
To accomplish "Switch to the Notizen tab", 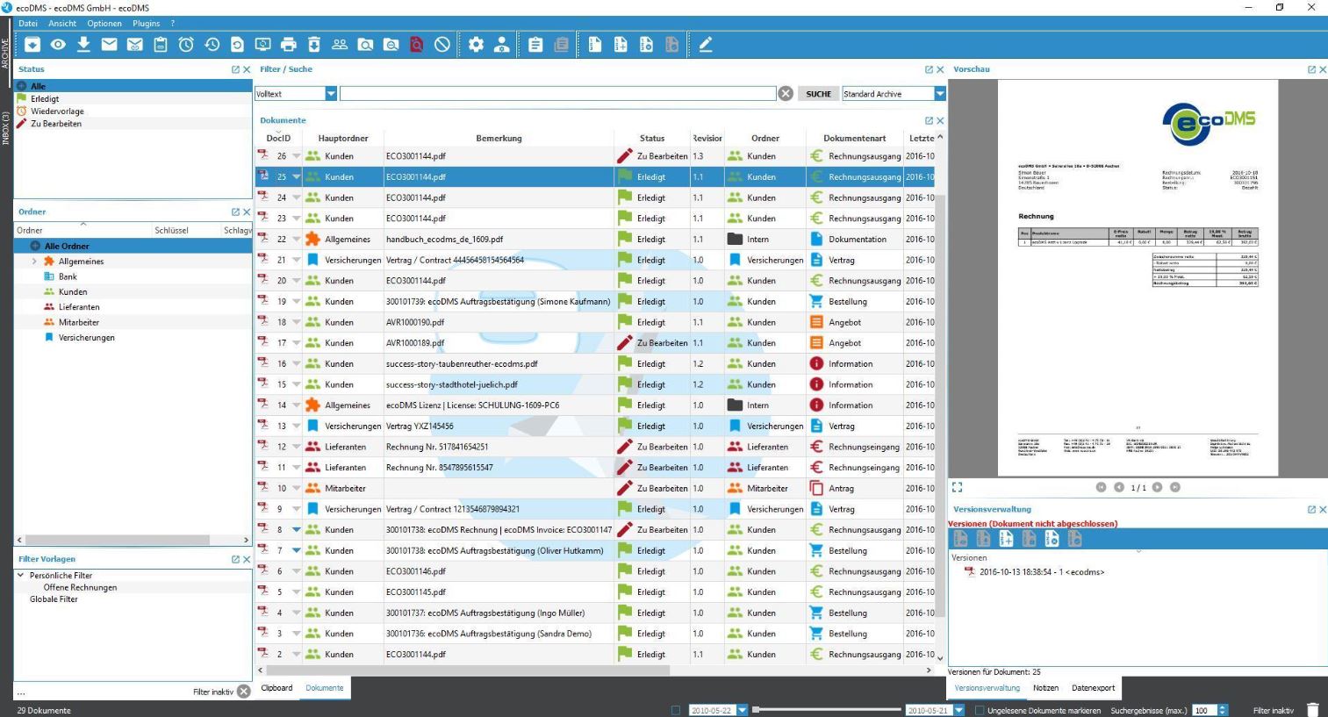I will tap(1045, 688).
